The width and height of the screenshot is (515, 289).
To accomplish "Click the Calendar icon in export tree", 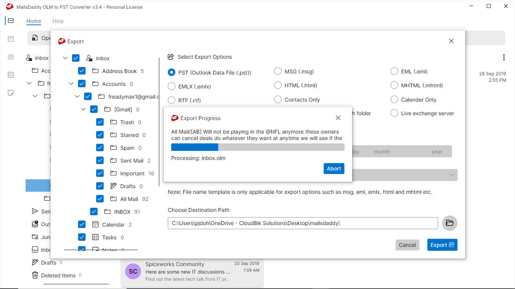I will point(95,225).
